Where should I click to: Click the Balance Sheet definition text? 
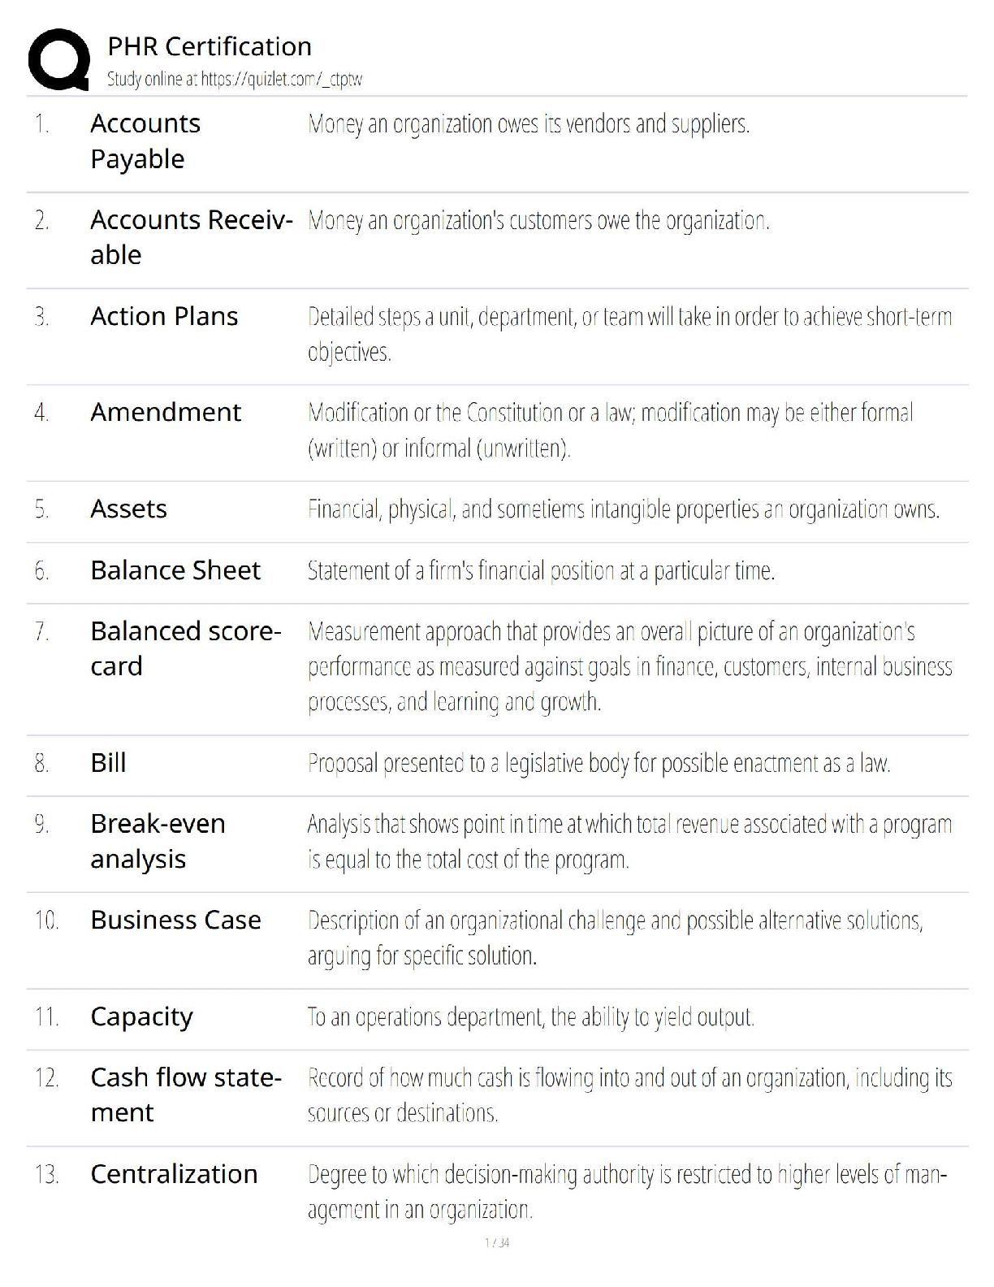click(541, 571)
